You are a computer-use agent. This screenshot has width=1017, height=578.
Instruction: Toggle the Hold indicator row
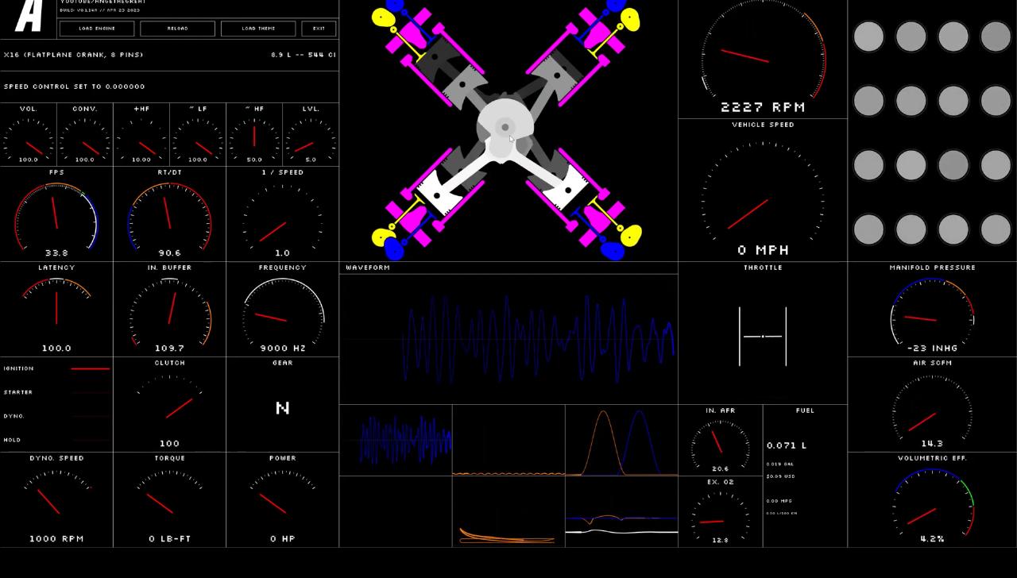pyautogui.click(x=56, y=440)
